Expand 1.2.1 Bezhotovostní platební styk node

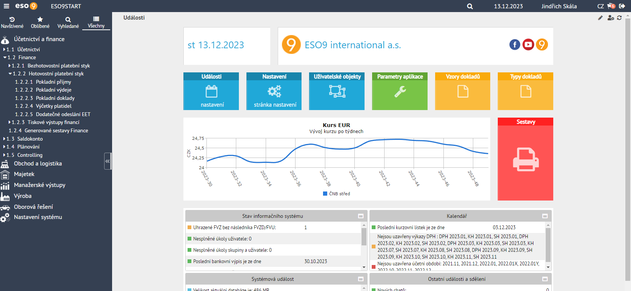click(x=9, y=66)
